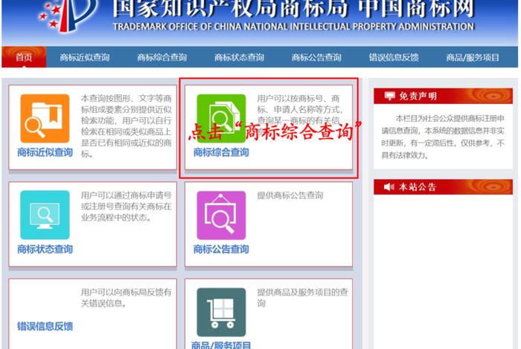Click the purple picture-frame search icon
Image resolution: width=521 pixels, height=349 pixels.
click(221, 215)
